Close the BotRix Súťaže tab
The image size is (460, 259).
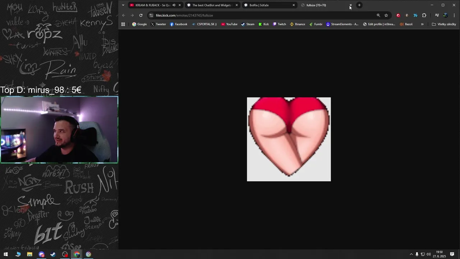point(294,5)
